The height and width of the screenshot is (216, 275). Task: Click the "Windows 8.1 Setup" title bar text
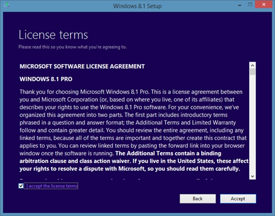[137, 6]
